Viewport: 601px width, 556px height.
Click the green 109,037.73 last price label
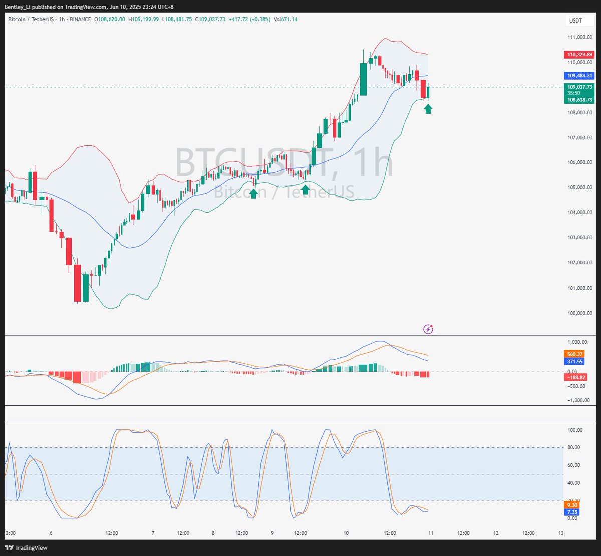(579, 87)
